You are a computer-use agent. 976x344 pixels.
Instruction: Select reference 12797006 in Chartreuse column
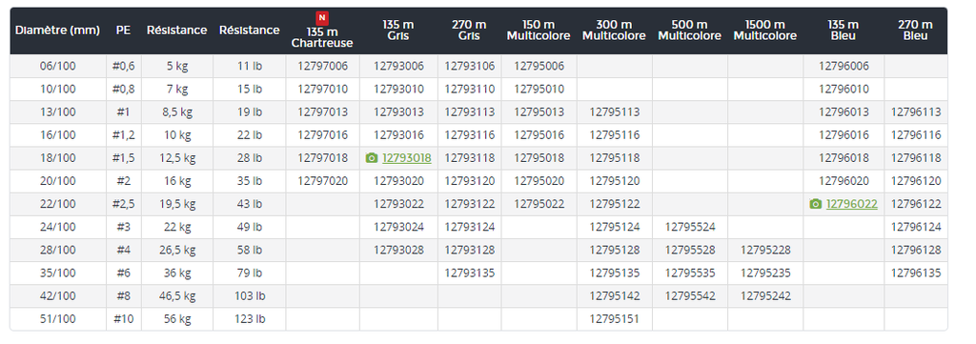pos(322,66)
